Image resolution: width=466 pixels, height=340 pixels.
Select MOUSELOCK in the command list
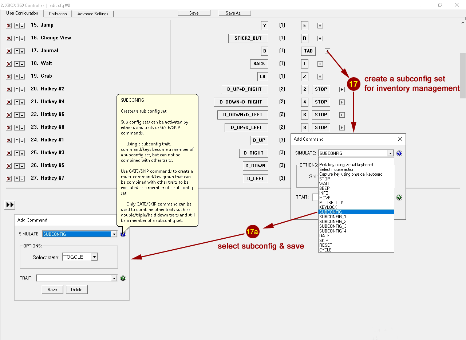(331, 203)
